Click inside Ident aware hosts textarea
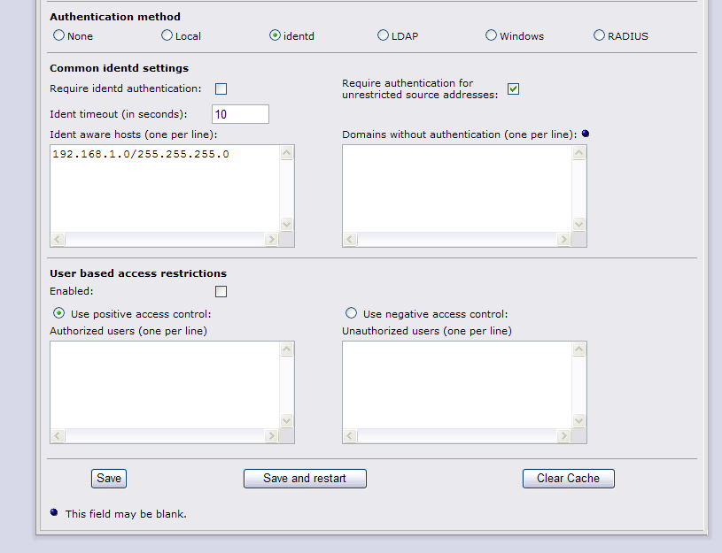This screenshot has width=722, height=553. (x=165, y=188)
